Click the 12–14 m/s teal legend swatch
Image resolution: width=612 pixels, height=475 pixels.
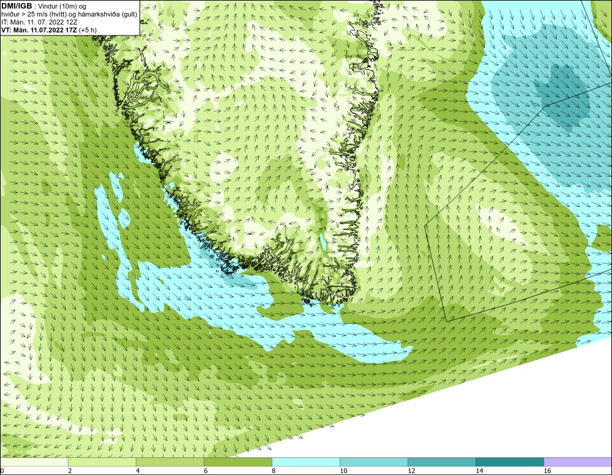[442, 462]
